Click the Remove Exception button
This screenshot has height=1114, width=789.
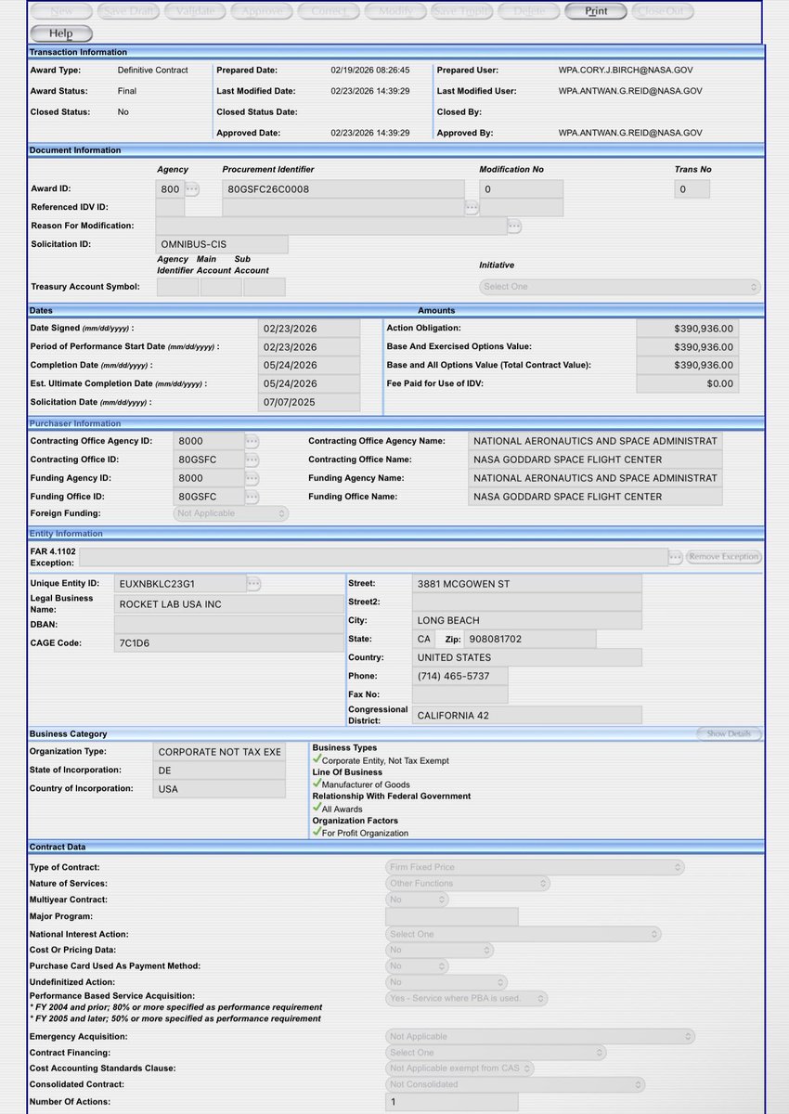pyautogui.click(x=724, y=557)
